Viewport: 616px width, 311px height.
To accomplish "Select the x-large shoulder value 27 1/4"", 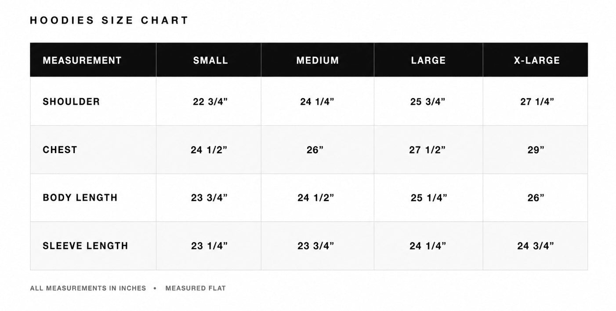I will click(537, 102).
